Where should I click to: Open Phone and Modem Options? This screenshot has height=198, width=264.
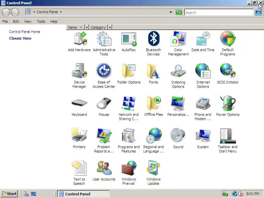pyautogui.click(x=203, y=108)
